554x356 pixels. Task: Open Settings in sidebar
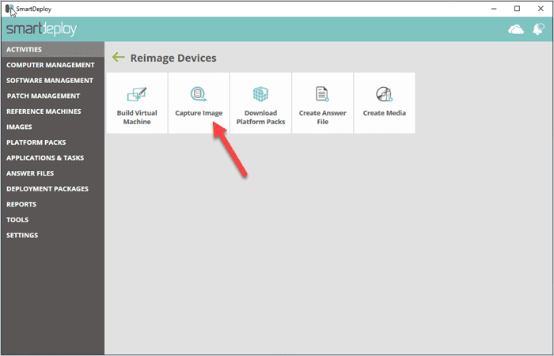[x=52, y=235]
